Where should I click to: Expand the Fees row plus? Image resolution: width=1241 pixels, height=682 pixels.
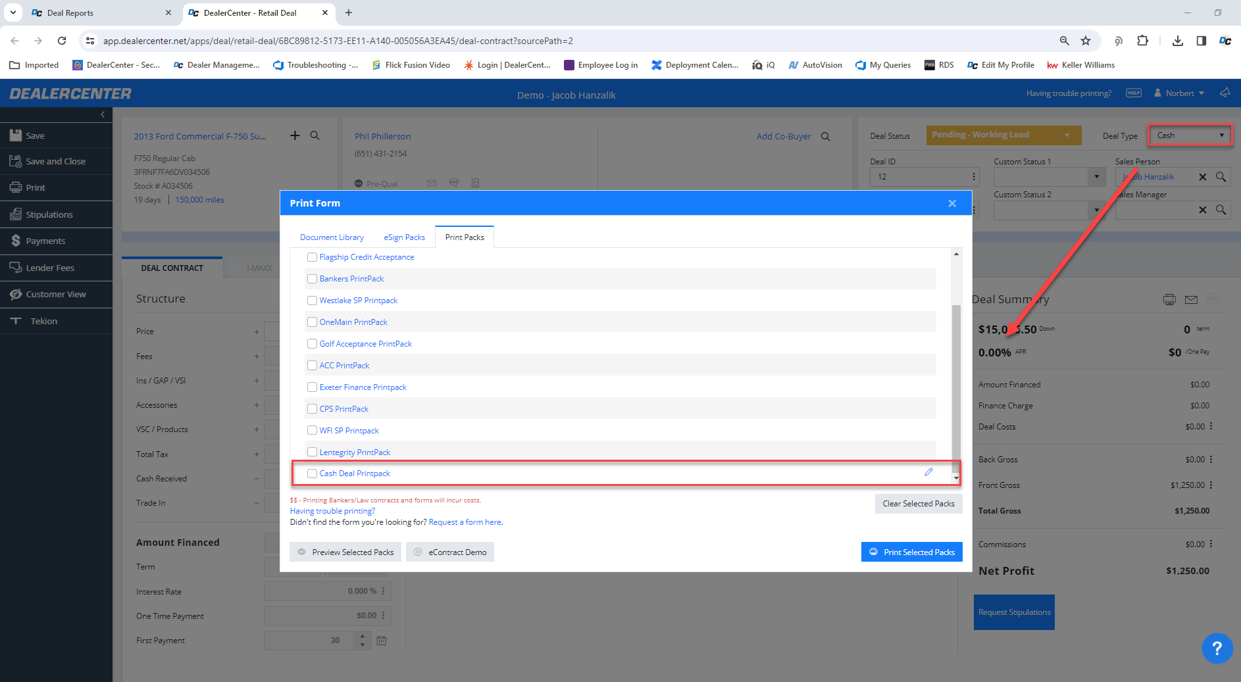[x=257, y=356]
